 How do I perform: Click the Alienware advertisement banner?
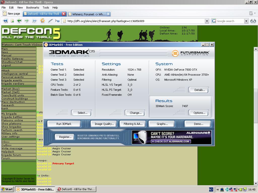[x=172, y=137]
